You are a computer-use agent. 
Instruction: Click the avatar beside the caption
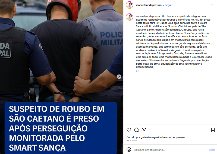pos(130,17)
